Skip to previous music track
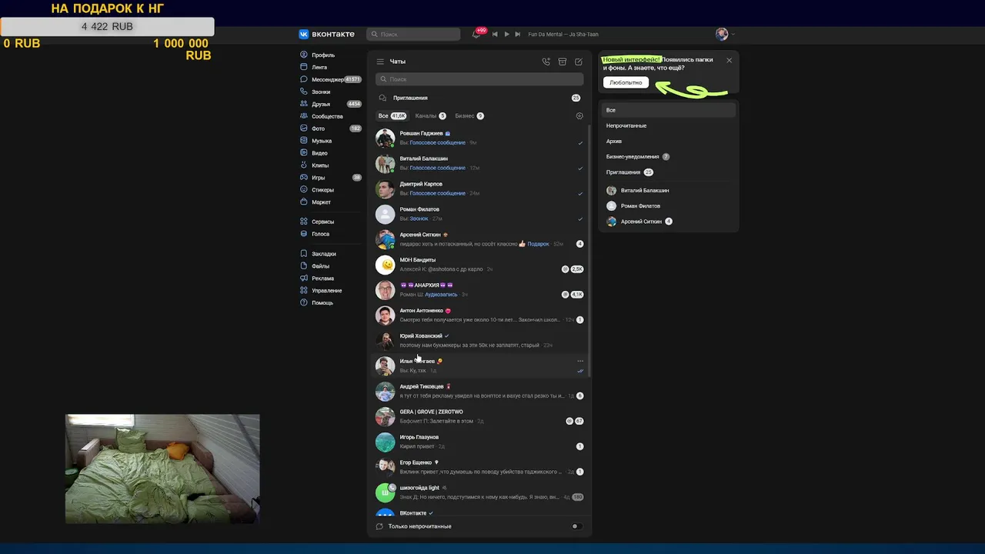985x554 pixels. click(x=495, y=34)
